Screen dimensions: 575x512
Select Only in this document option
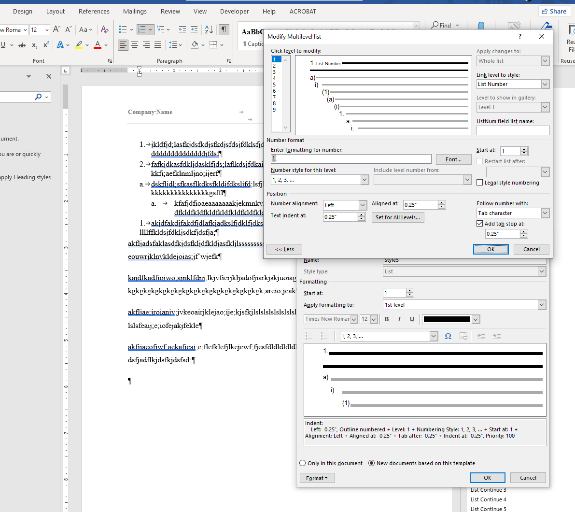(303, 463)
